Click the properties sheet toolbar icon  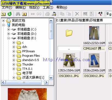[92, 14]
